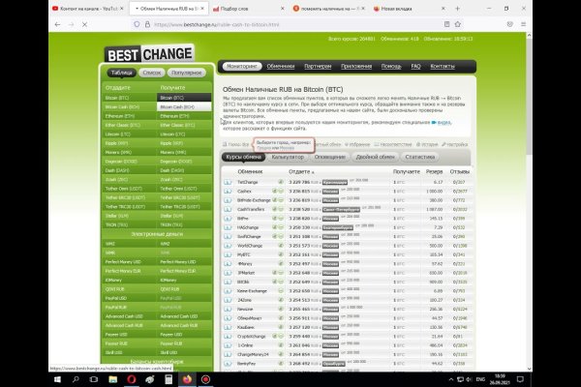Open the Избранное star icon link

pyautogui.click(x=330, y=143)
